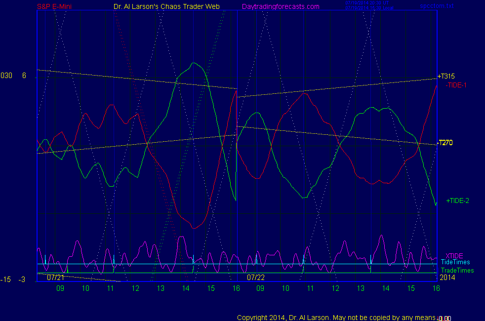This screenshot has height=321, width=485.
Task: Select the +T315 line label
Action: pos(446,76)
